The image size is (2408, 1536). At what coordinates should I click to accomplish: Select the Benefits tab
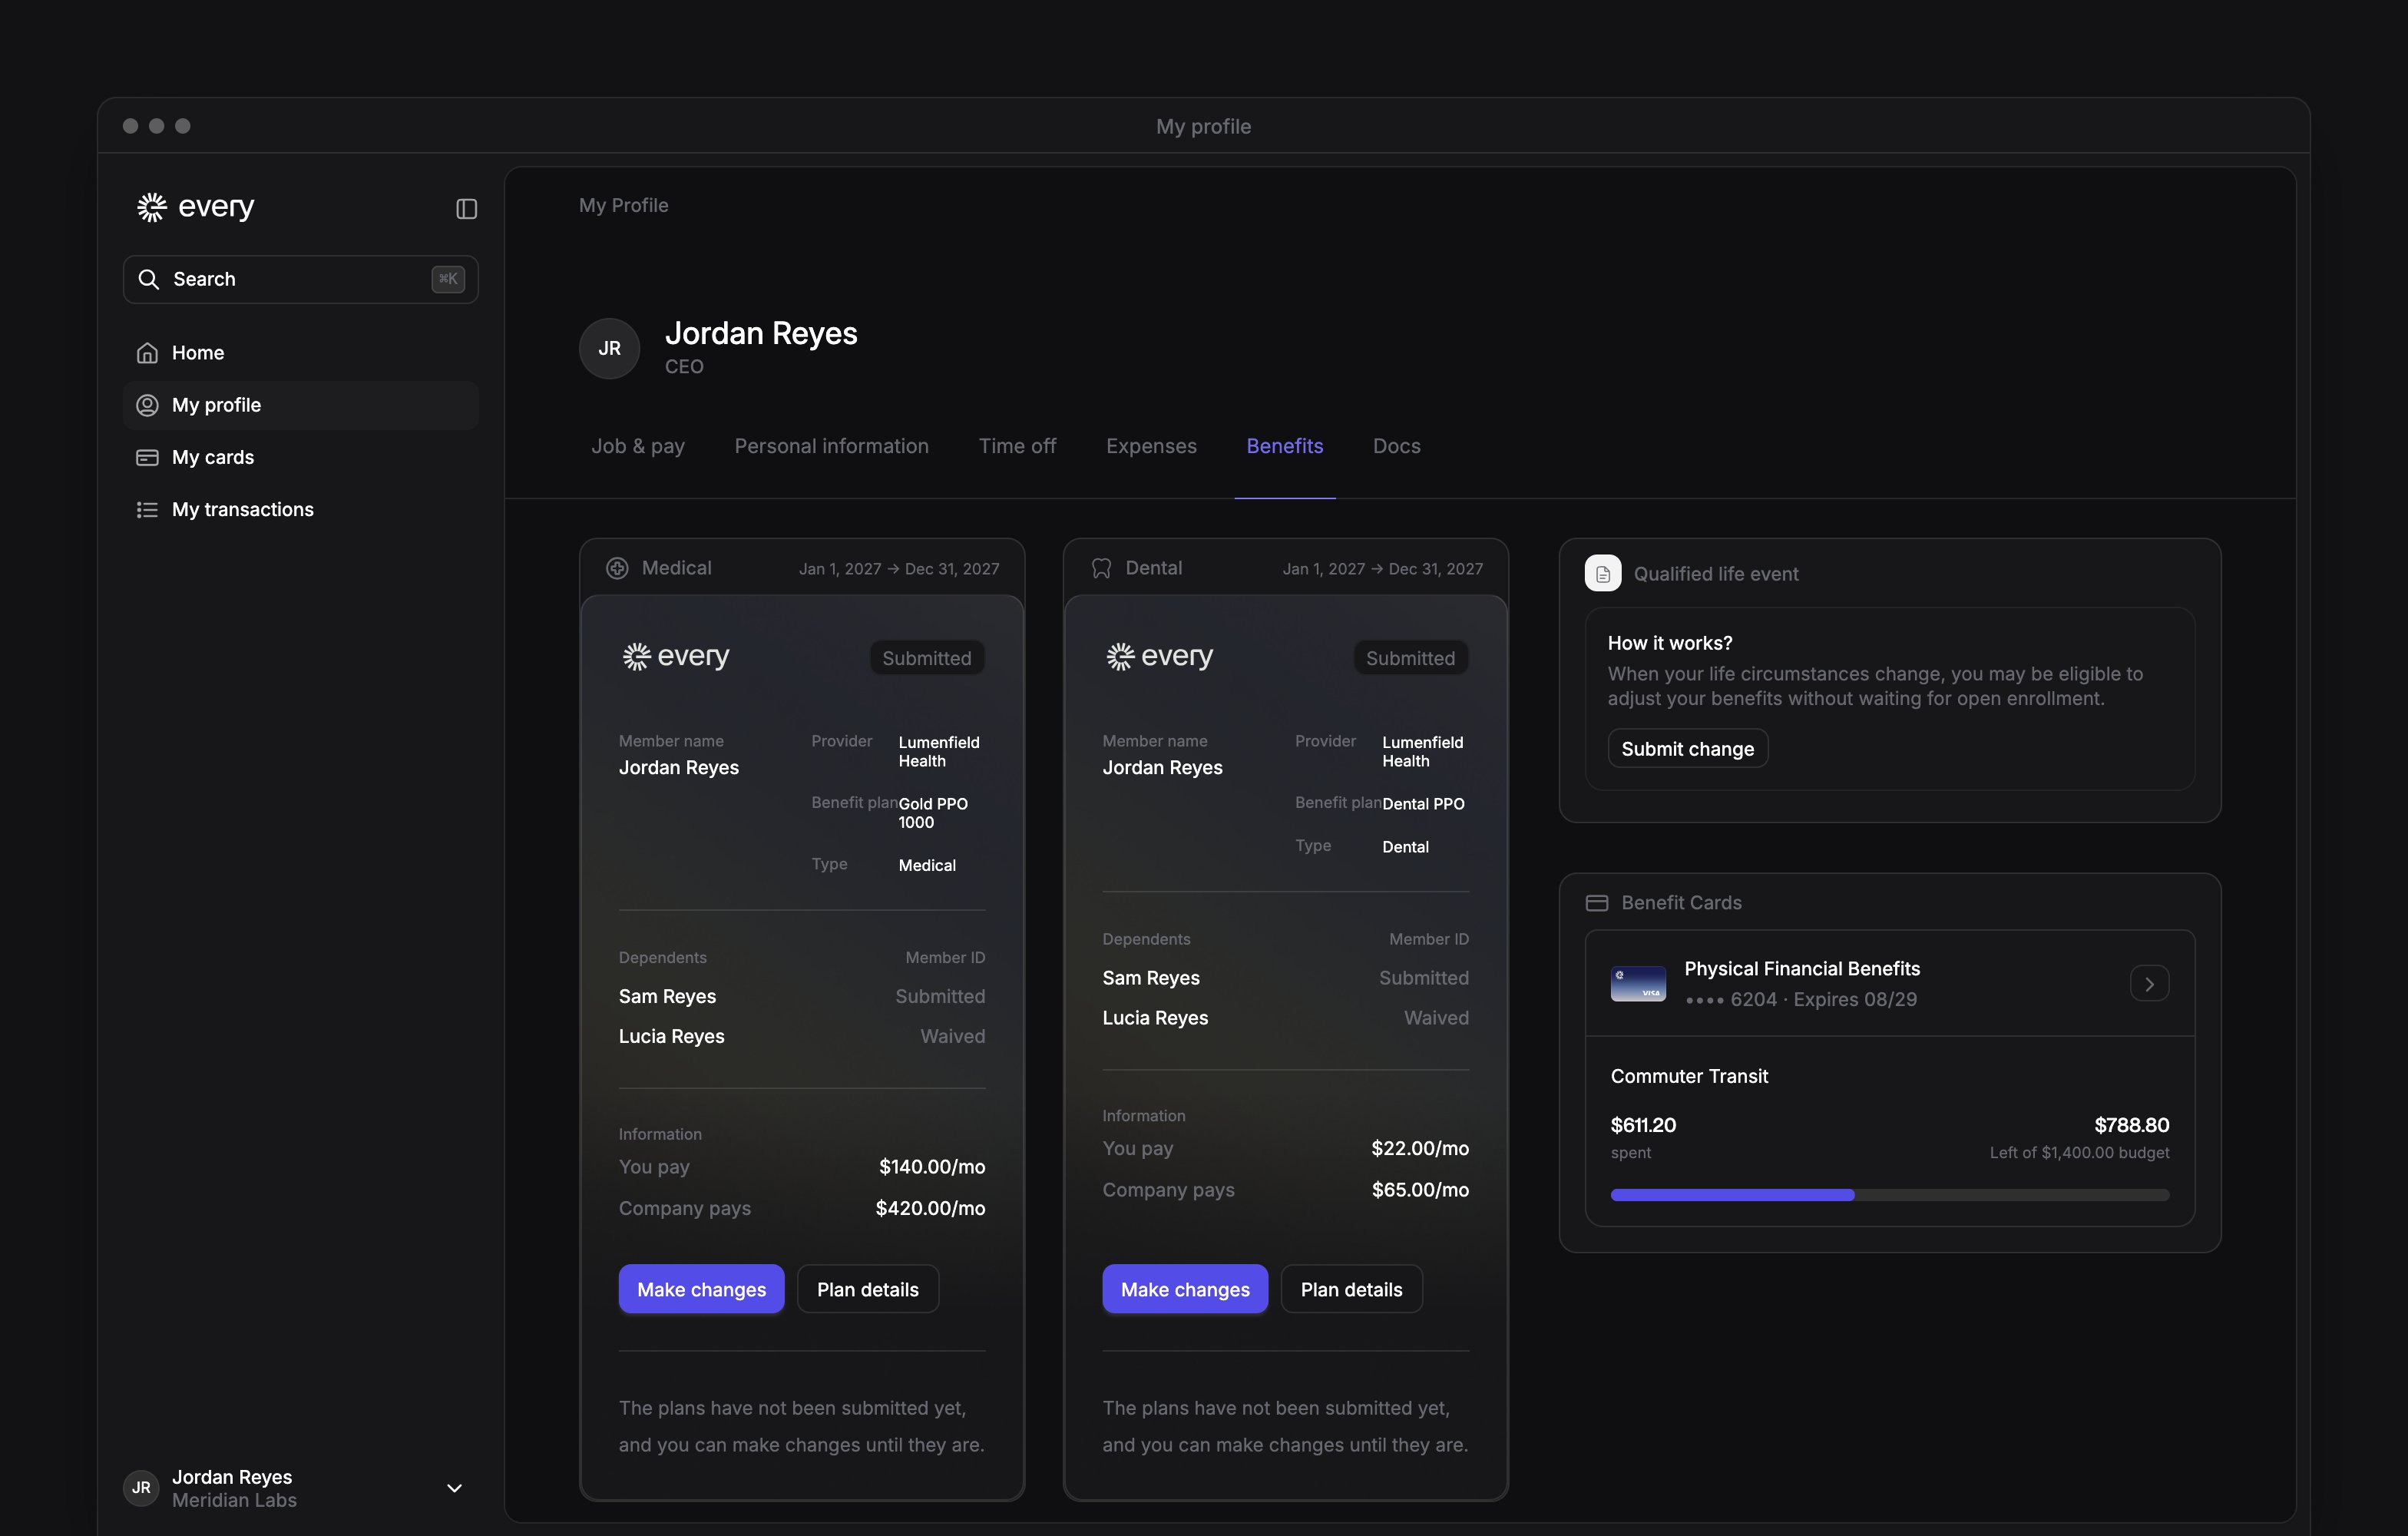[x=1284, y=446]
